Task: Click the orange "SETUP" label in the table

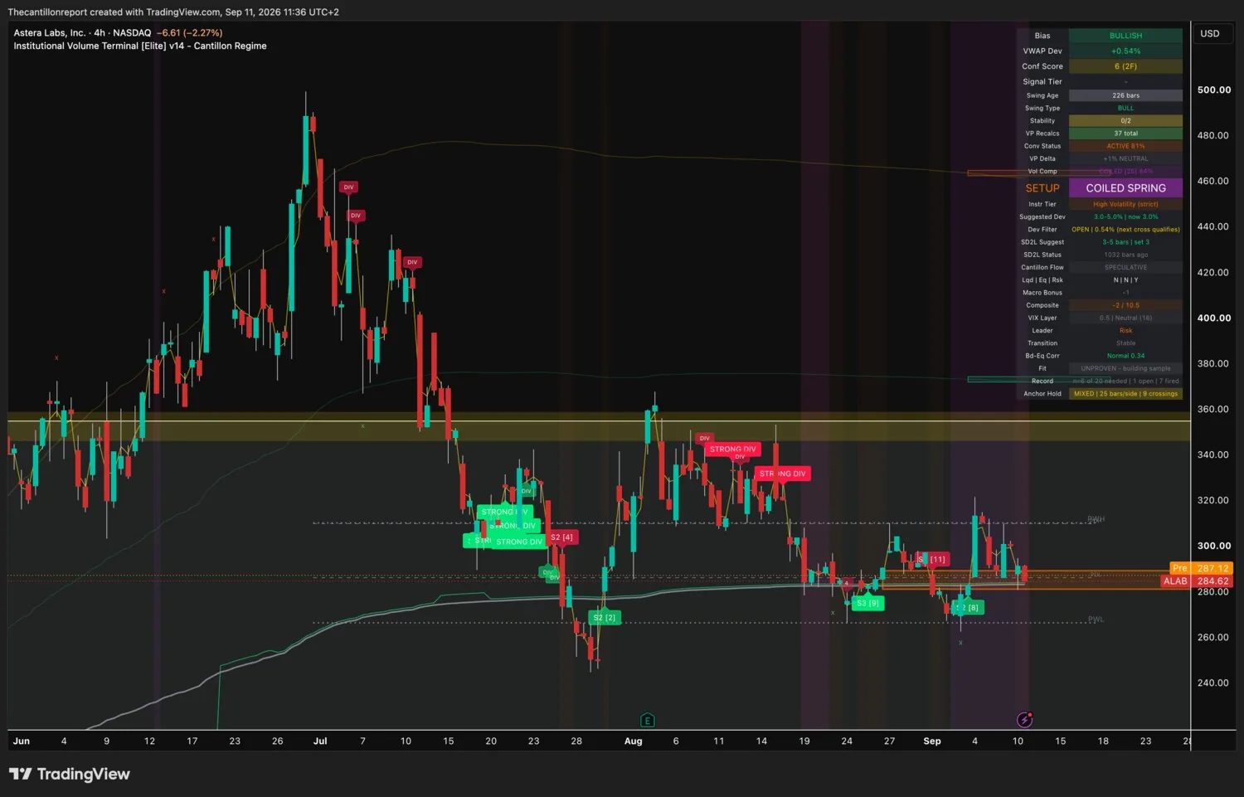Action: pyautogui.click(x=1042, y=188)
